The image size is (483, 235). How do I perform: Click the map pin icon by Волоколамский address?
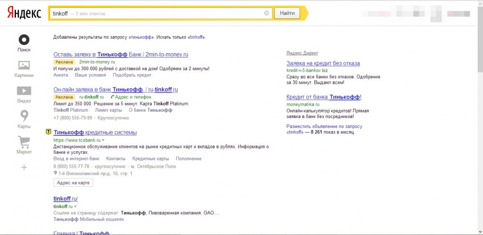click(x=56, y=174)
